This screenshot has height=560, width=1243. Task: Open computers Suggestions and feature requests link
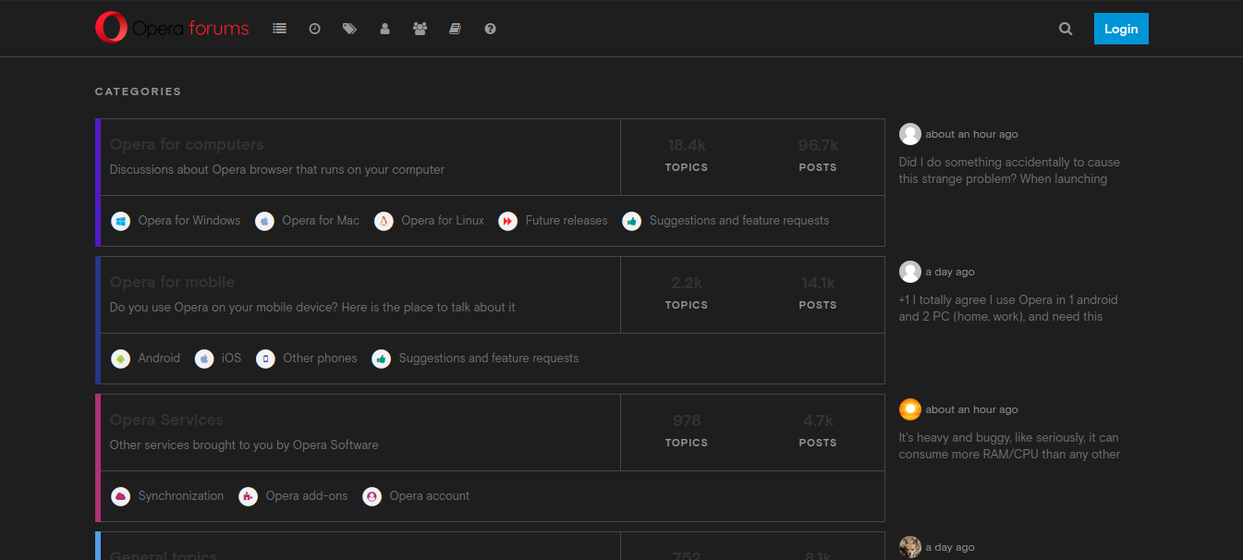tap(739, 221)
